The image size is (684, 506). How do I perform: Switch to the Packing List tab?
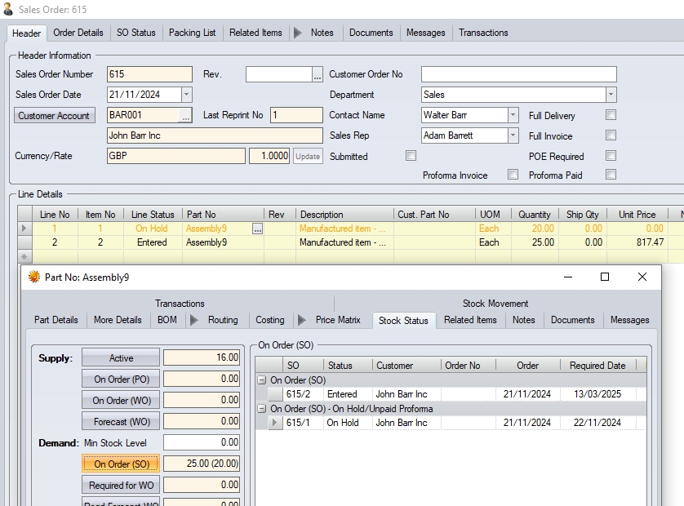tap(192, 33)
